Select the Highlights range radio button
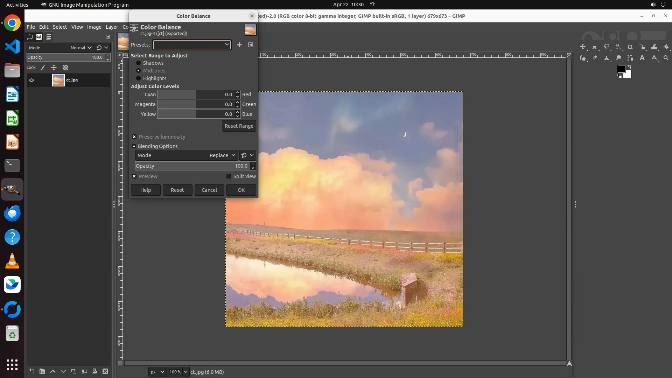 [x=139, y=78]
